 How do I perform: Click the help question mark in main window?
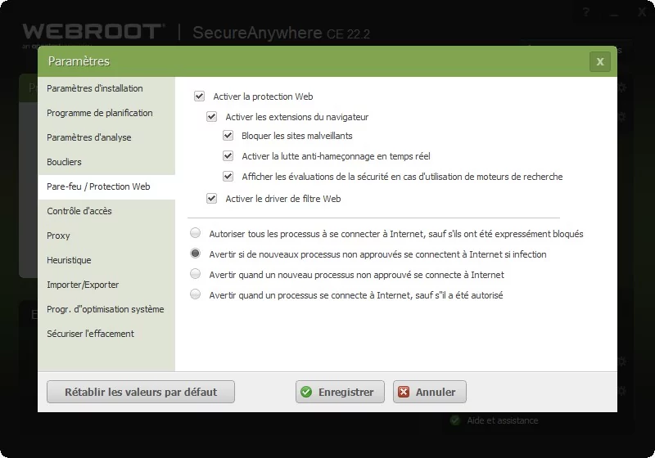coord(586,12)
